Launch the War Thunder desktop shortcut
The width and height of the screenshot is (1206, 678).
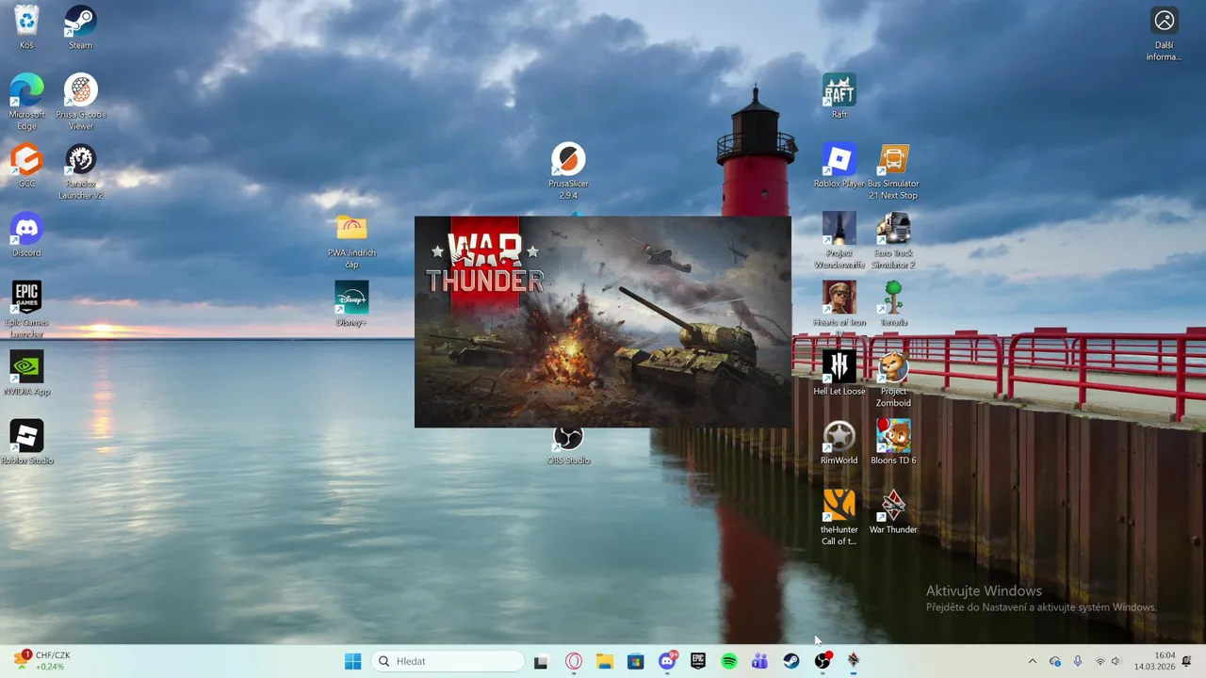pos(893,510)
